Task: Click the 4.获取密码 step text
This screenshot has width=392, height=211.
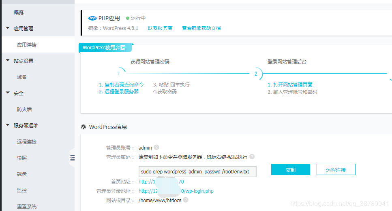Action: [165, 91]
